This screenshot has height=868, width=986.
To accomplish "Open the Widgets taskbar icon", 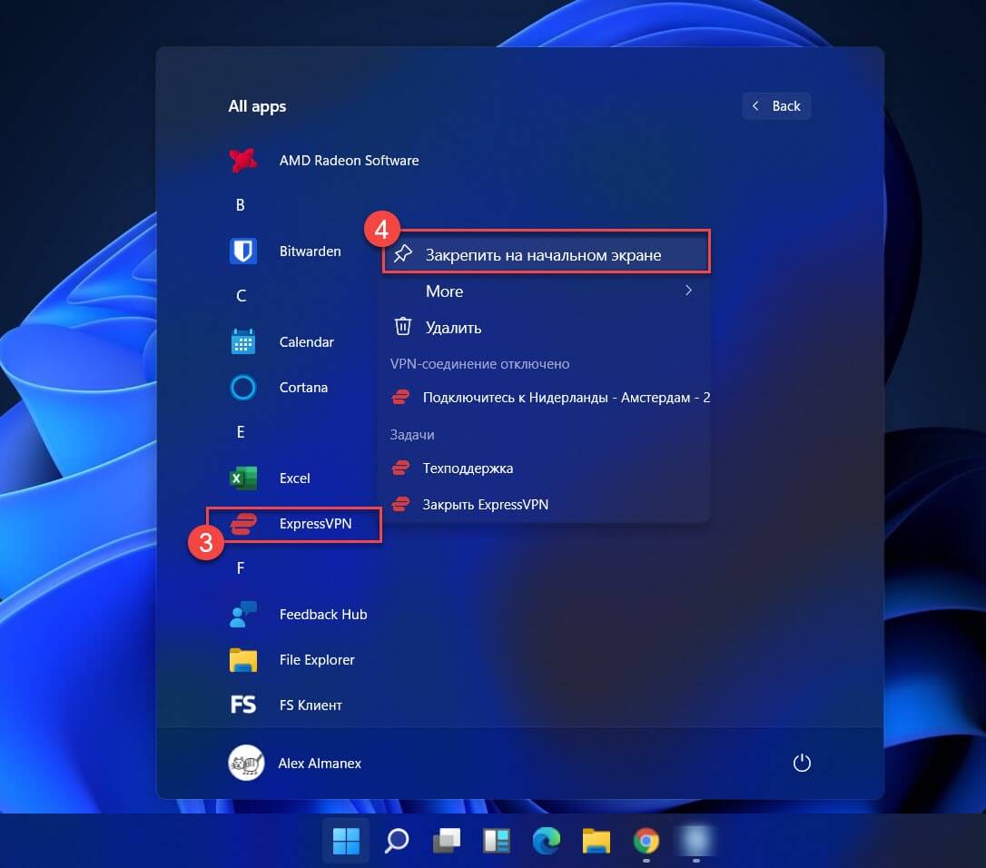I will [496, 841].
